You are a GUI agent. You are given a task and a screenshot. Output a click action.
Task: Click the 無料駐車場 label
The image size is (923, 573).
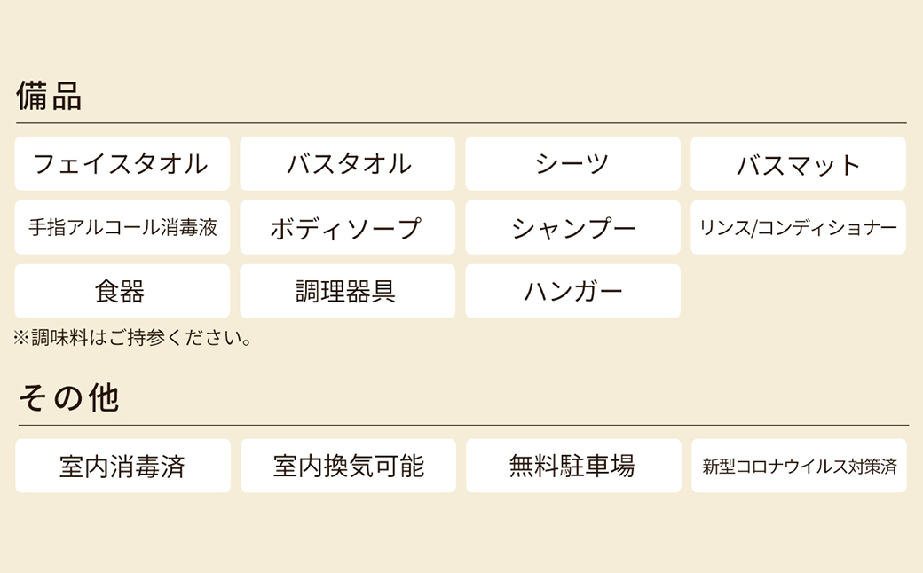[572, 465]
